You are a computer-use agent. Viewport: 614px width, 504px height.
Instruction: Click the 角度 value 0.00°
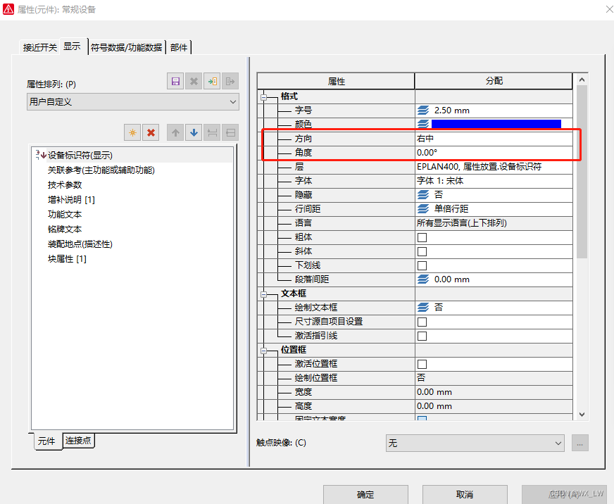pyautogui.click(x=494, y=153)
